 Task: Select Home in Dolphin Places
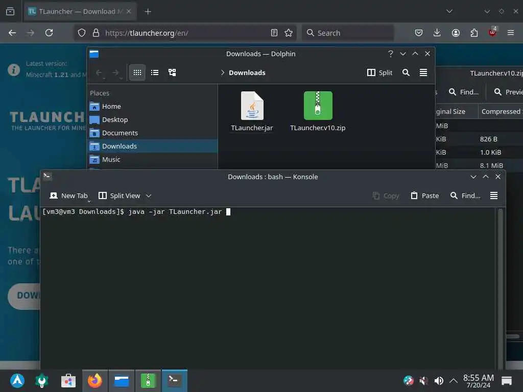click(153, 106)
